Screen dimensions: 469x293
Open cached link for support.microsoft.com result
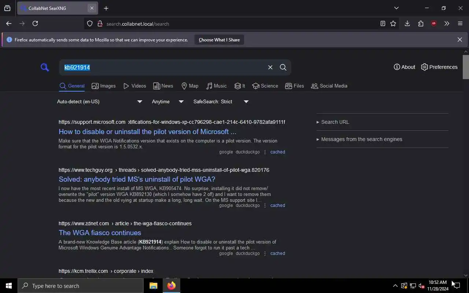coord(277,152)
